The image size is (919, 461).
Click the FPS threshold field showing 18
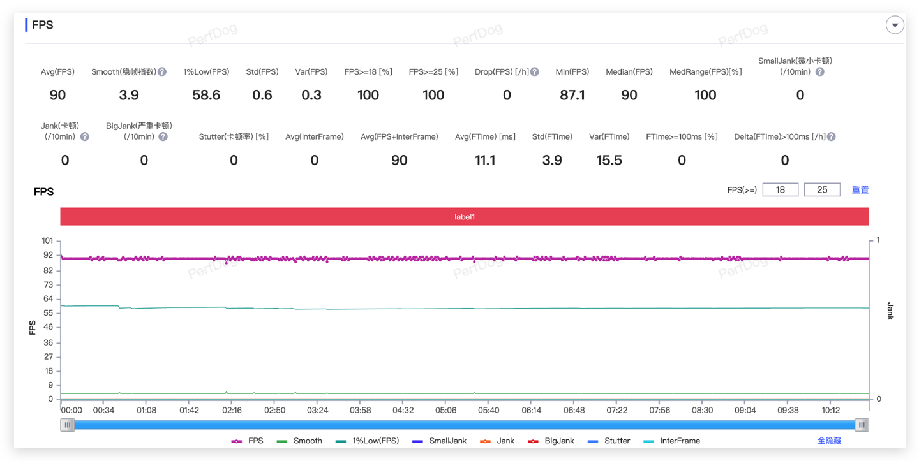click(x=780, y=189)
